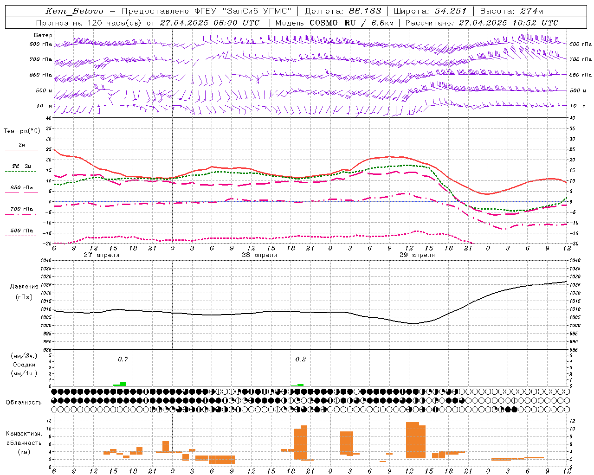Screen dimensions: 594x475
Task: Click the Осадки panel label
Action: [x=24, y=365]
